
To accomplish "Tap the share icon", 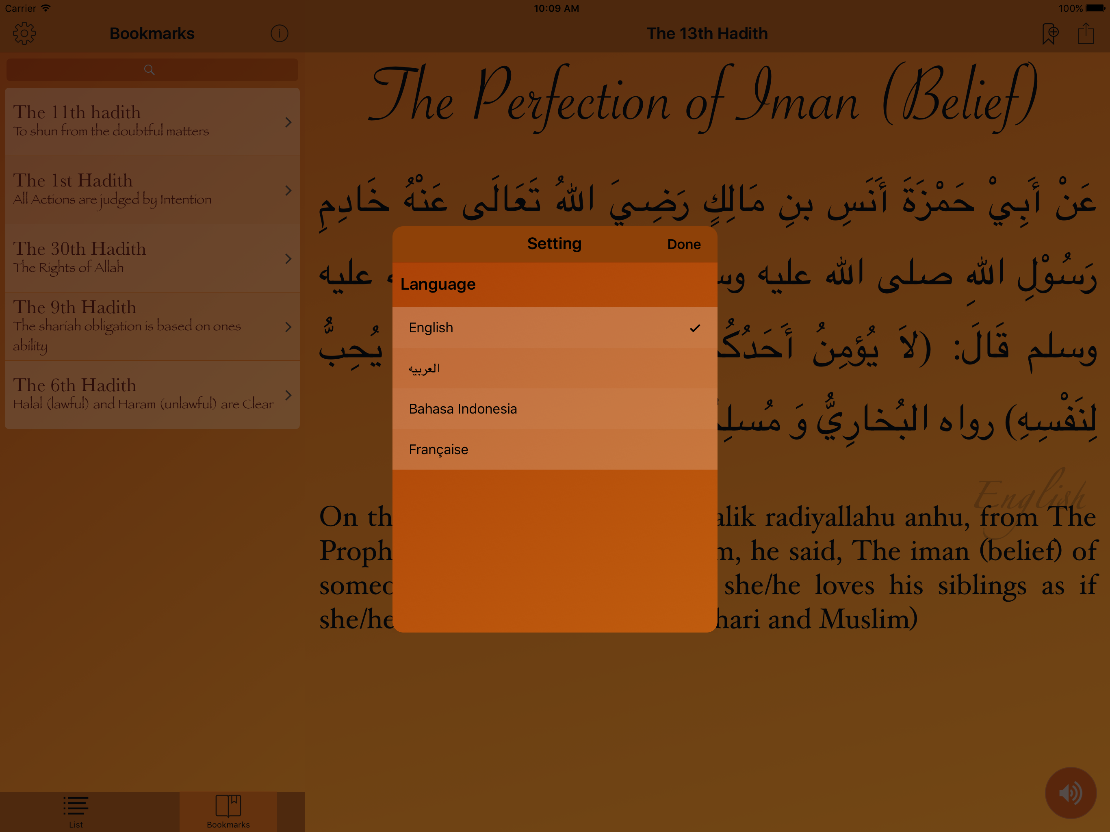I will click(x=1086, y=34).
